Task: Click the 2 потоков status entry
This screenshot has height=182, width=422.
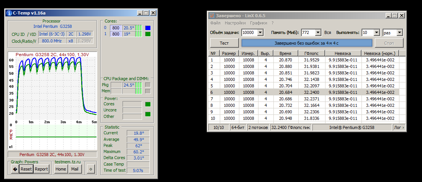Action: pos(258,127)
